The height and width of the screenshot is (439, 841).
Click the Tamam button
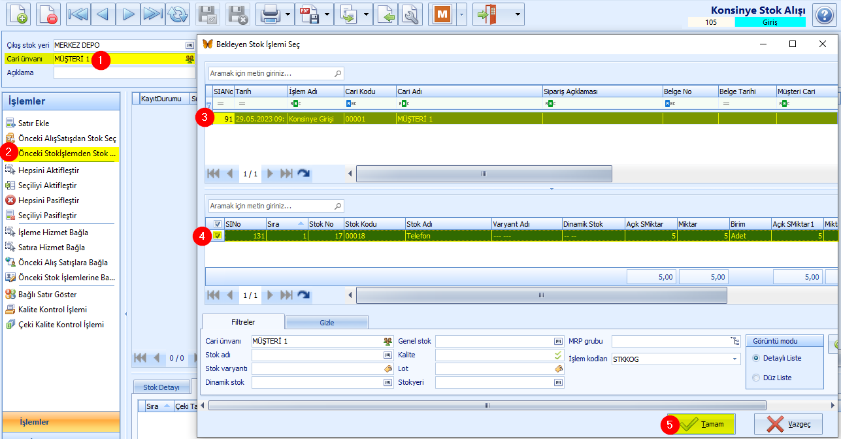tap(700, 424)
